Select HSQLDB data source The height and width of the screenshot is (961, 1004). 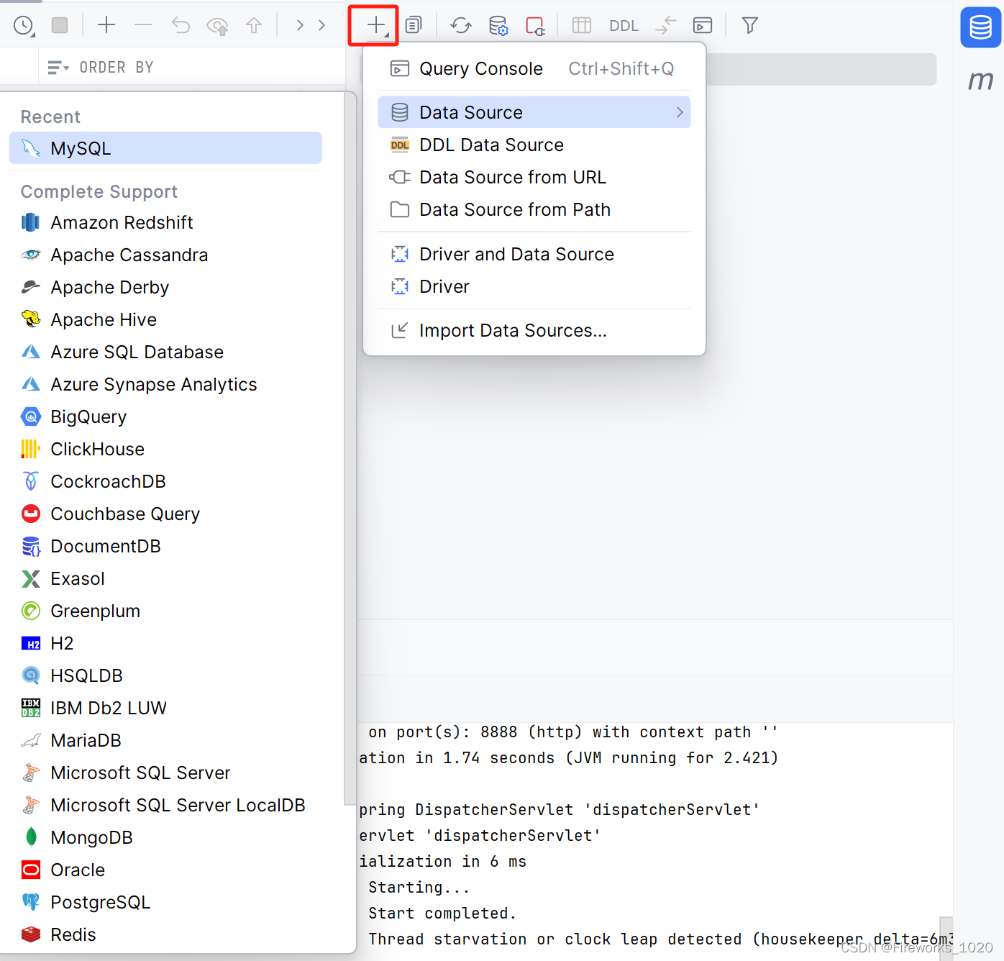(x=165, y=675)
